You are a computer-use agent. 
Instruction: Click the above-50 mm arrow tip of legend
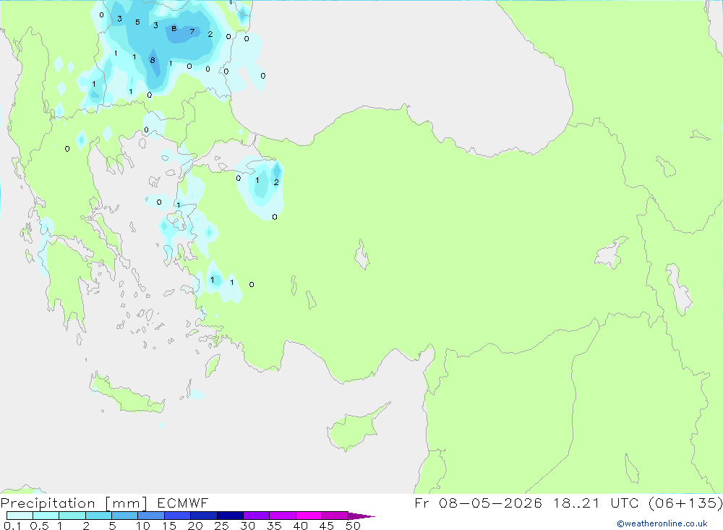coord(361,516)
